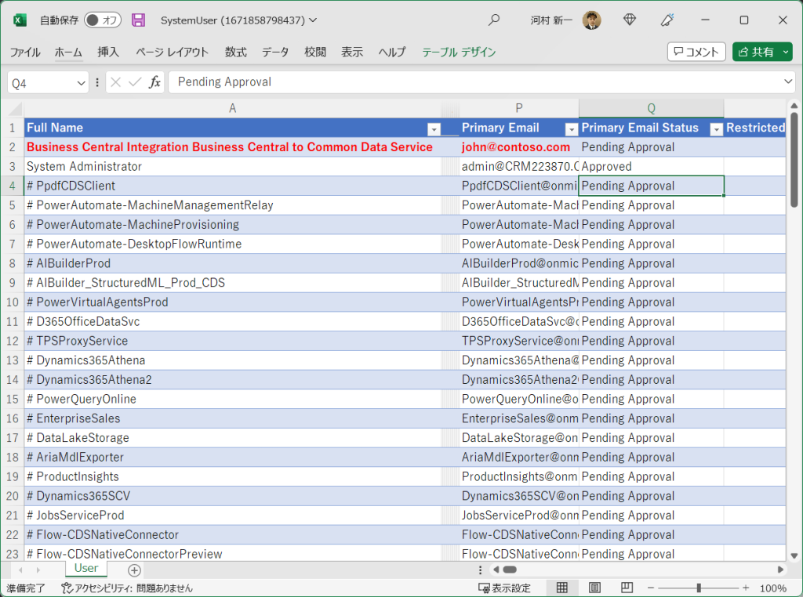Click the next sheet navigation arrow
Image resolution: width=803 pixels, height=597 pixels.
click(x=38, y=570)
